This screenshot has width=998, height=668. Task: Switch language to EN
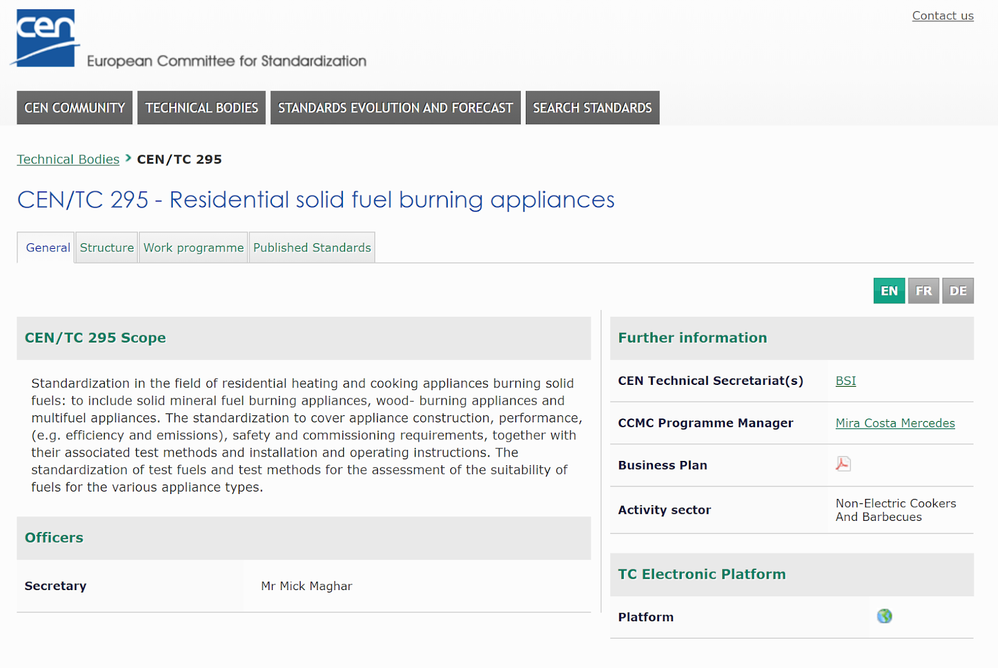pyautogui.click(x=889, y=291)
